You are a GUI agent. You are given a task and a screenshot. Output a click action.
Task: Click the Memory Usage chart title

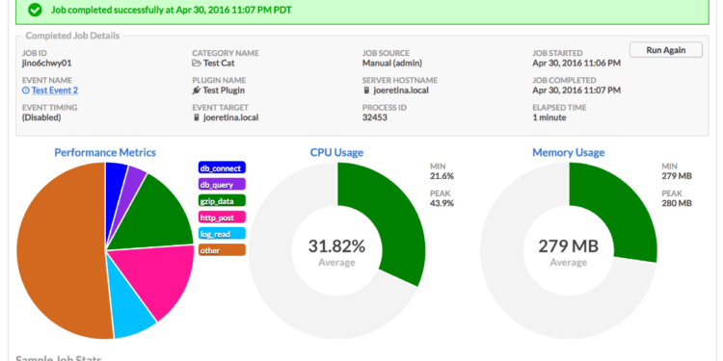pyautogui.click(x=569, y=152)
